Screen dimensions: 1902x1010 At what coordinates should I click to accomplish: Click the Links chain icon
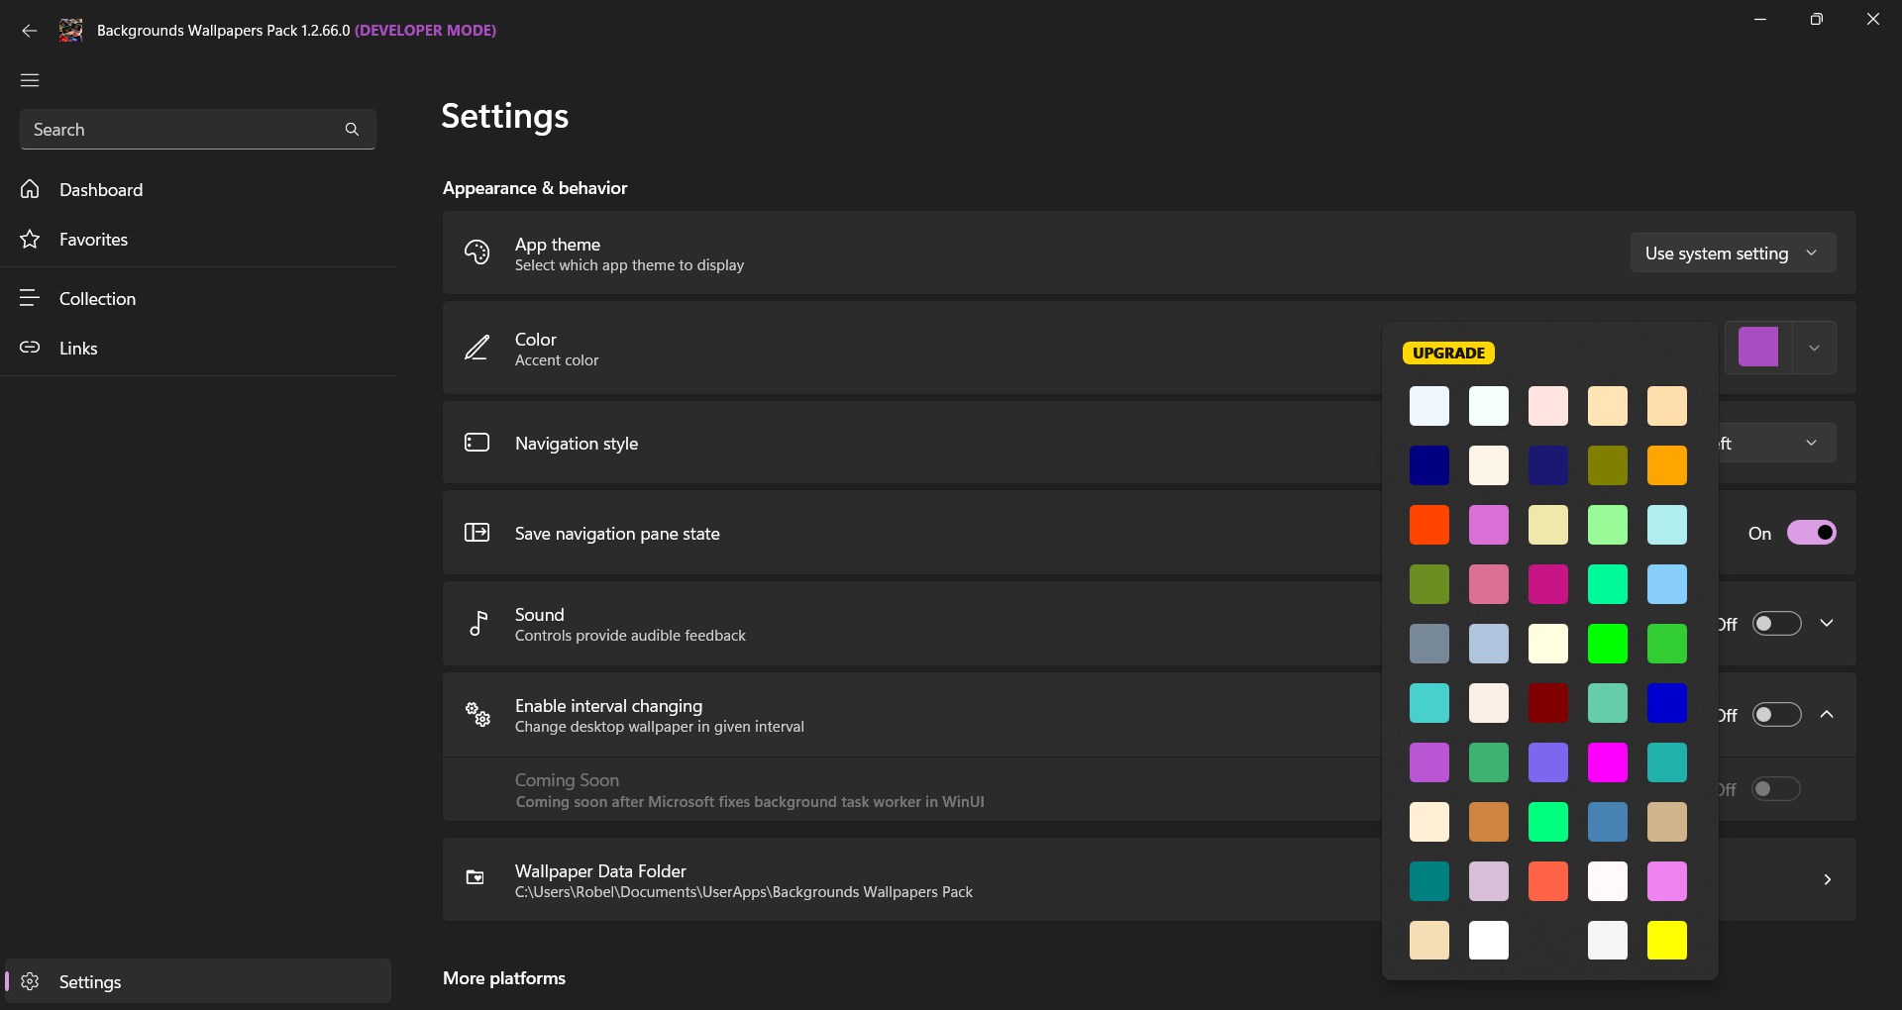[x=30, y=348]
